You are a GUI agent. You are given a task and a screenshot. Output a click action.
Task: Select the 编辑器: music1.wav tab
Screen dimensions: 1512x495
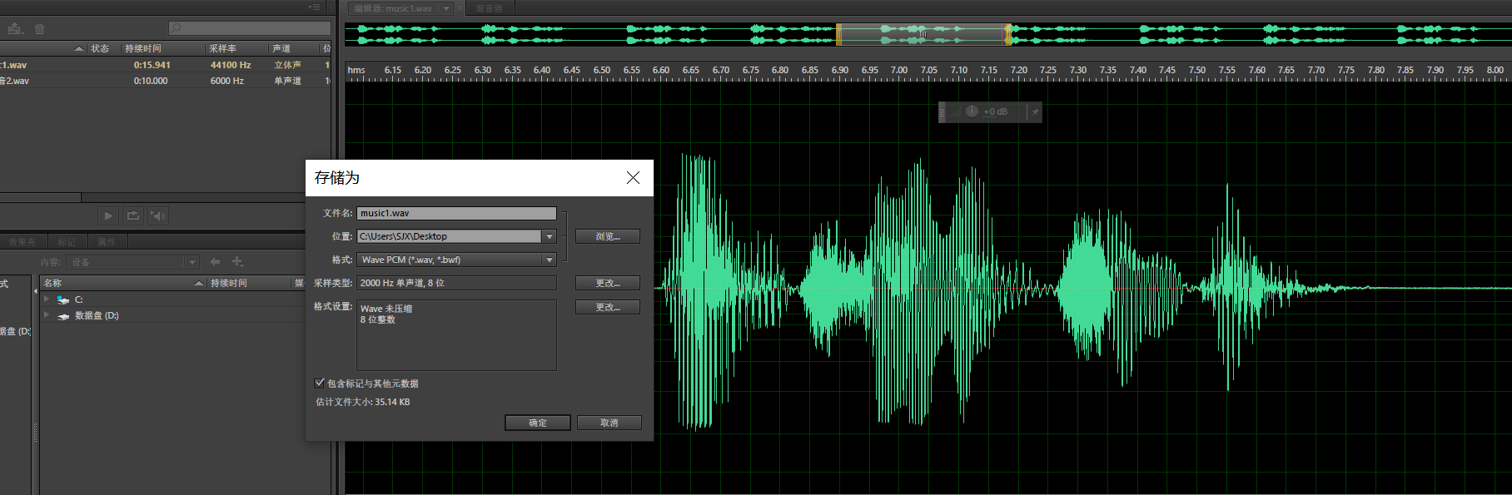pyautogui.click(x=393, y=8)
